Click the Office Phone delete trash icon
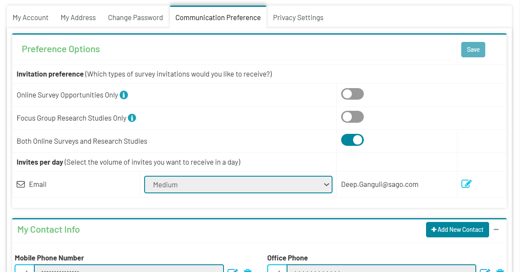 pos(500,270)
